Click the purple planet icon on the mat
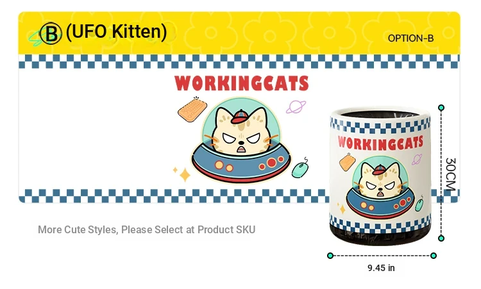This screenshot has height=289, width=481. pos(296,106)
